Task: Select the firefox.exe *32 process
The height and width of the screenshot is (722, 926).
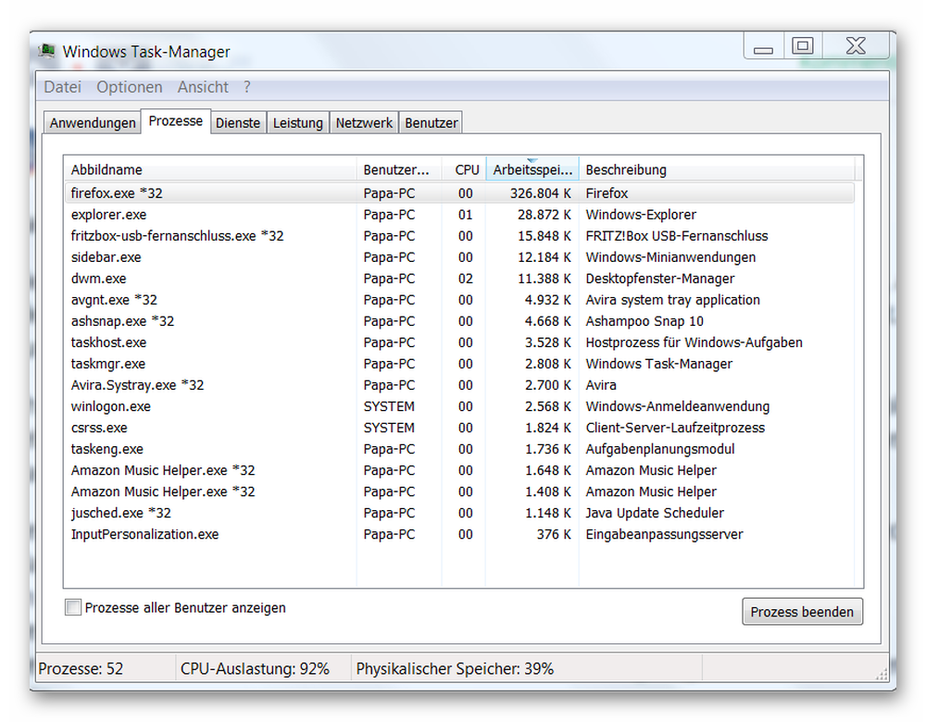Action: click(x=459, y=193)
